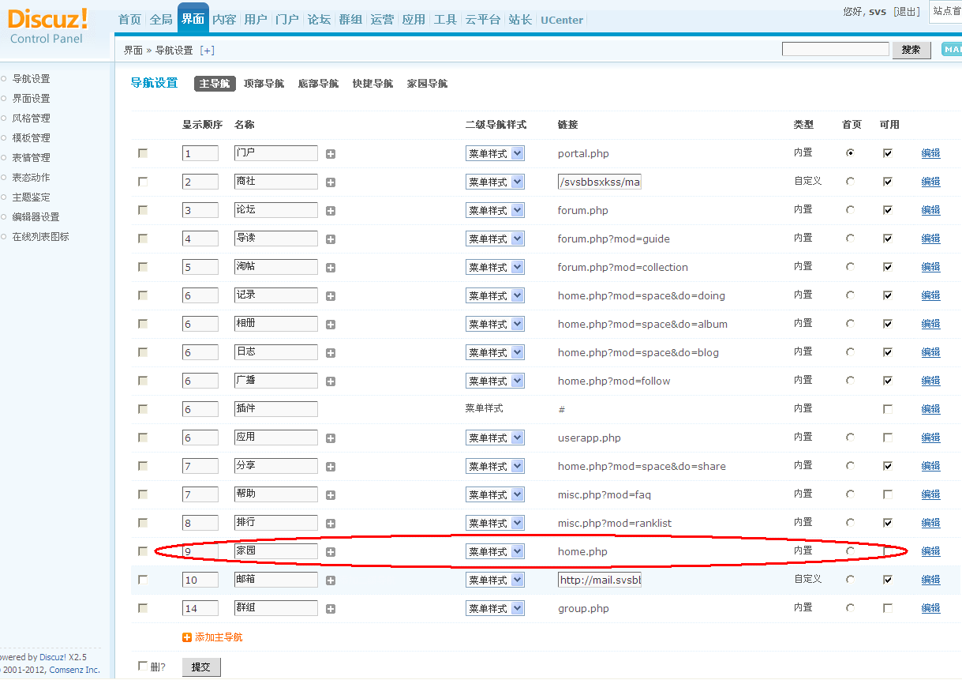Image resolution: width=962 pixels, height=680 pixels.
Task: Enable the 可用 checkbox for 应用 row
Action: coord(888,438)
